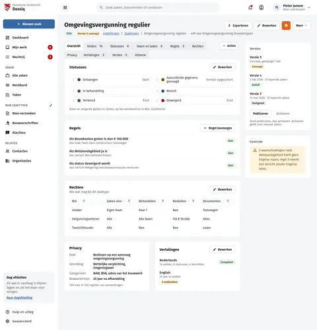Screen dimensions: 317x330
Task: Open Hulp en uitleg
Action: click(29, 312)
